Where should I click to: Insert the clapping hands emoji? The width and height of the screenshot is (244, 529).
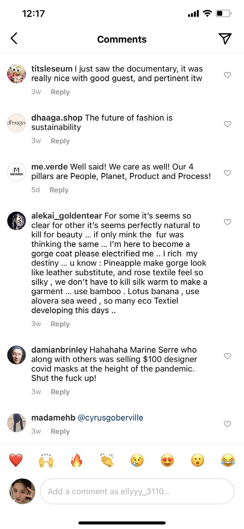[x=107, y=460]
